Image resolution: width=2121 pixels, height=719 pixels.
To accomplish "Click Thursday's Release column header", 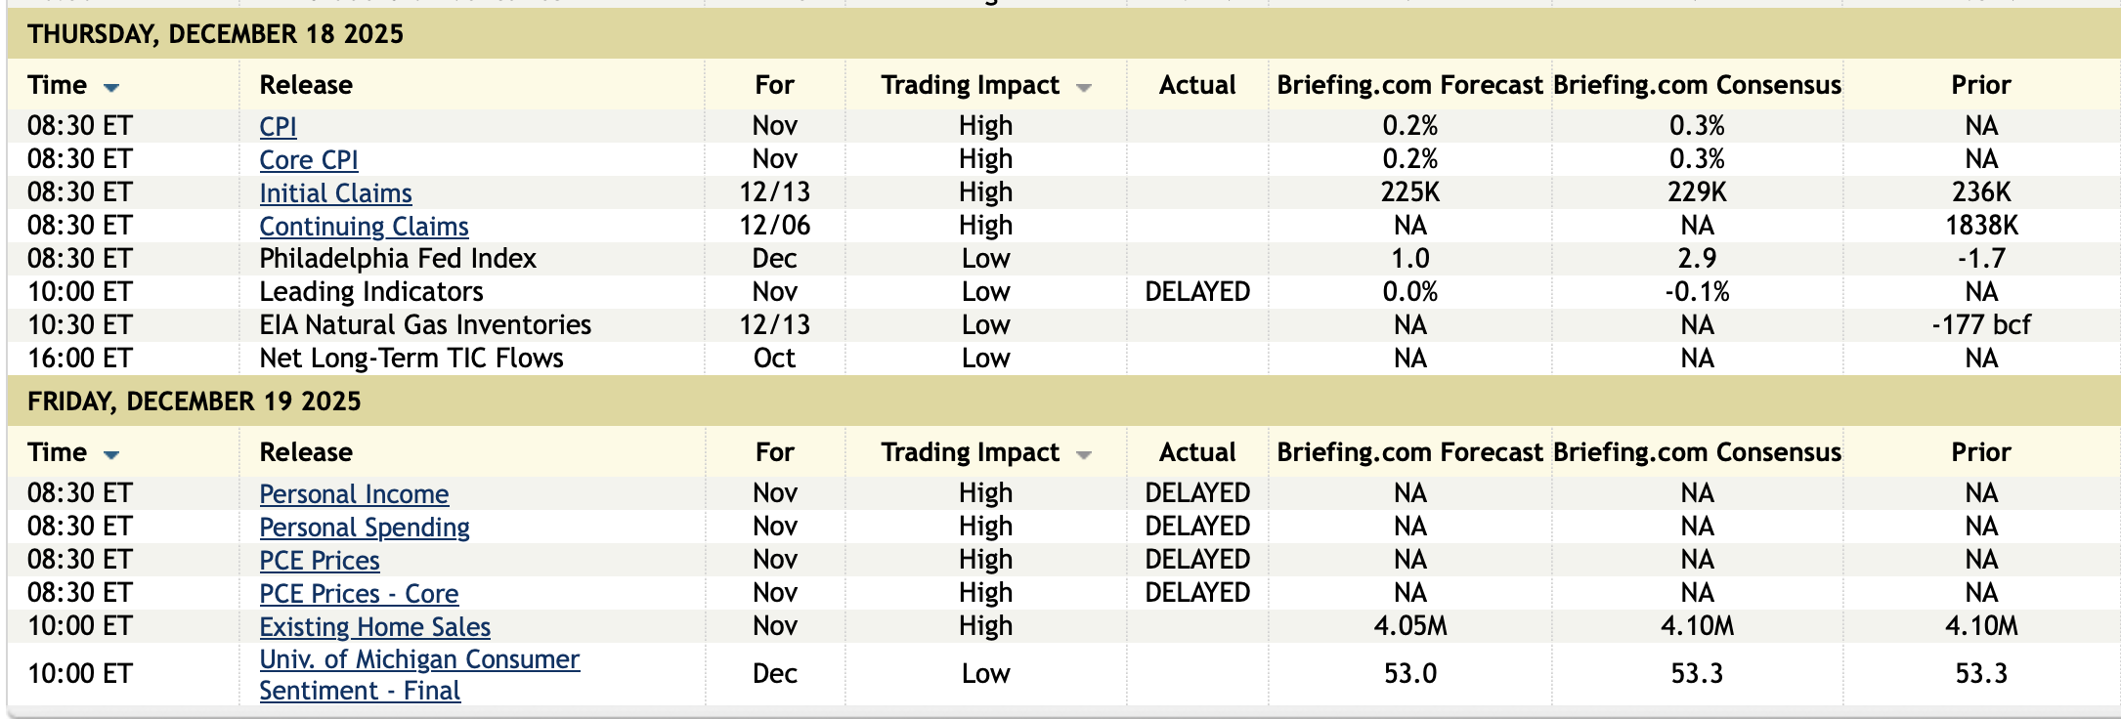I will click(x=306, y=85).
